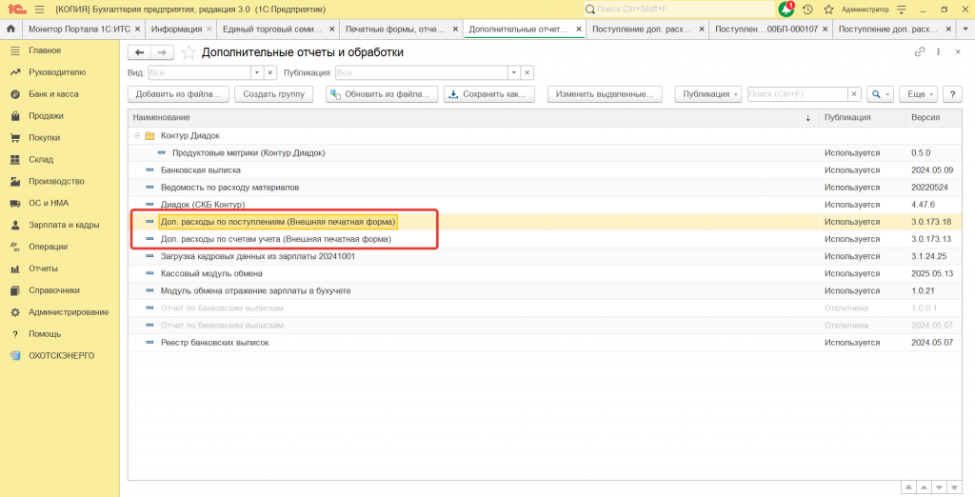
Task: Open the Еще dropdown menu
Action: (x=919, y=94)
